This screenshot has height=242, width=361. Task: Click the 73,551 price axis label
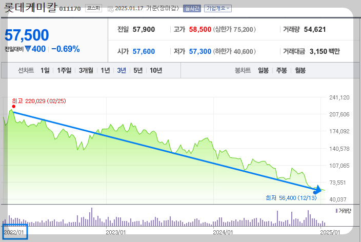click(338, 183)
